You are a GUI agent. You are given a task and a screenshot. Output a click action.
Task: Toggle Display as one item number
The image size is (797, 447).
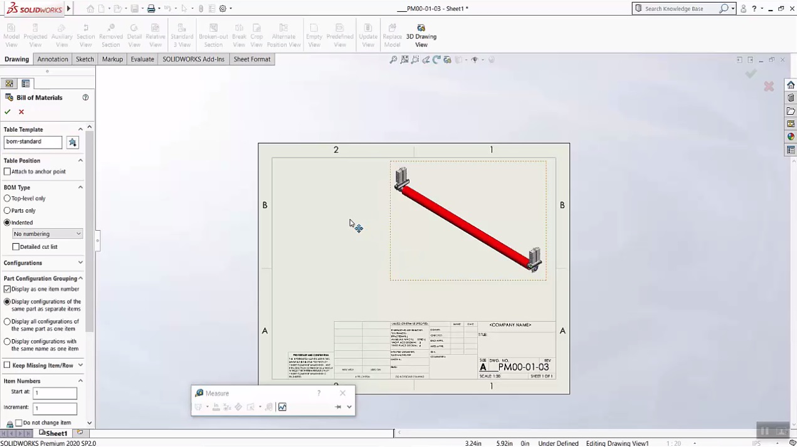(8, 289)
